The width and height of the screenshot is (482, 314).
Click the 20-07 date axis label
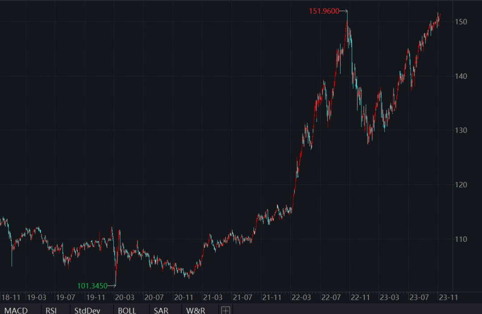[x=154, y=298]
